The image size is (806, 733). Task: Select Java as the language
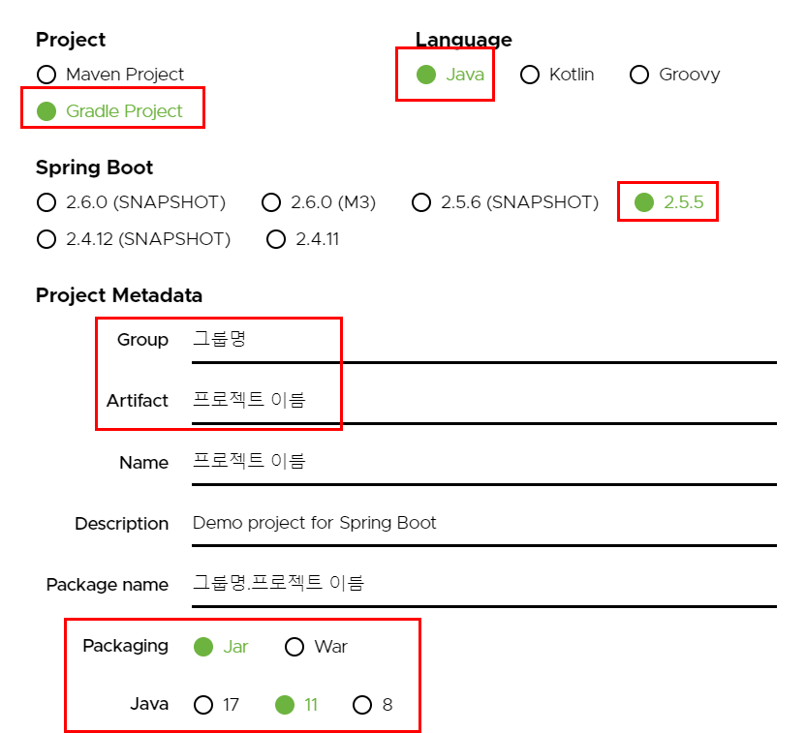427,74
